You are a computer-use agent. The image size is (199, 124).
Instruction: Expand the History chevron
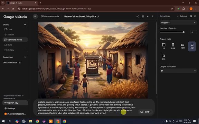26,50
